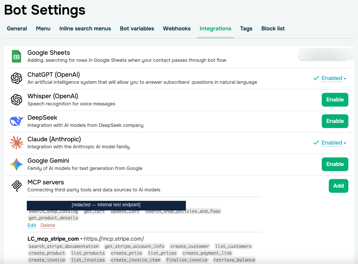The image size is (358, 264).
Task: Click the Google Sheets icon
Action: [16, 56]
